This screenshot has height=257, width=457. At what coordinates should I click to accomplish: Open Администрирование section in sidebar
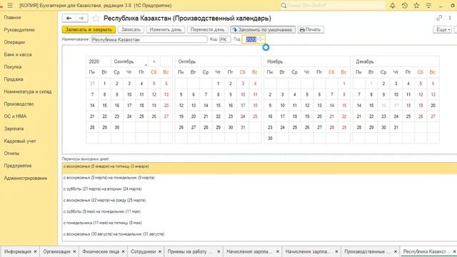point(26,178)
